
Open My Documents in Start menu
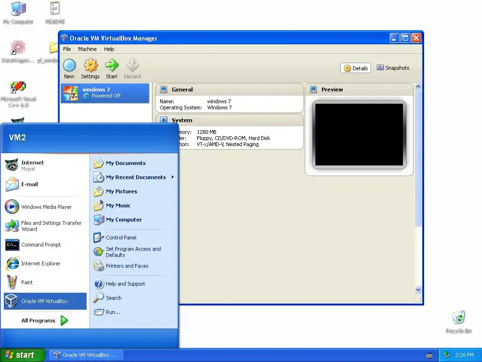click(134, 163)
